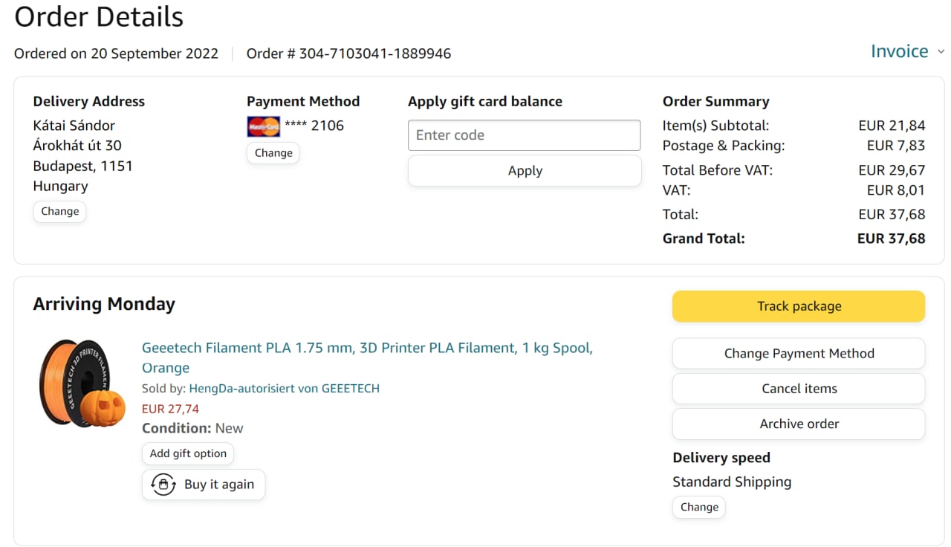Open the Geeetech Filament PLA product link
Screen dimensions: 951x547
(367, 348)
